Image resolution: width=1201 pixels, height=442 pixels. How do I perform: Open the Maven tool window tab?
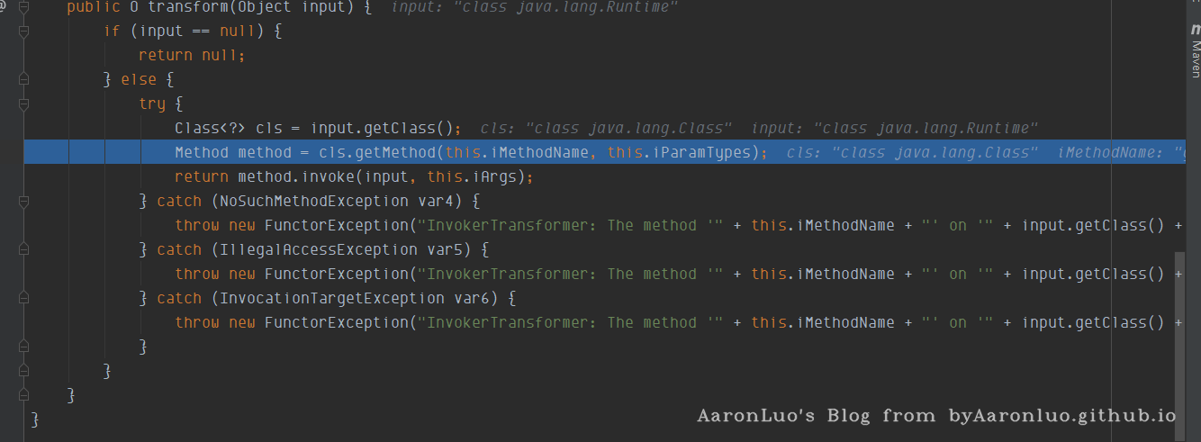(x=1195, y=54)
